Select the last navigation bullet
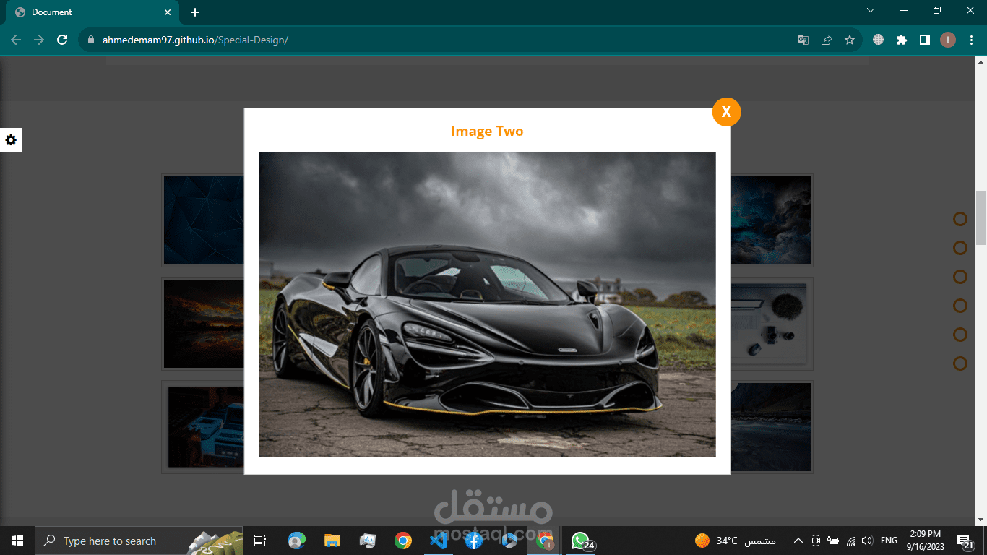This screenshot has width=987, height=555. [x=960, y=363]
